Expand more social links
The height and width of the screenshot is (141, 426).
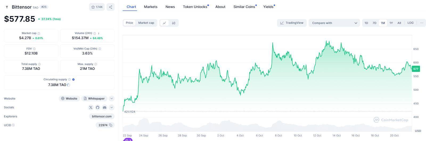(112, 107)
